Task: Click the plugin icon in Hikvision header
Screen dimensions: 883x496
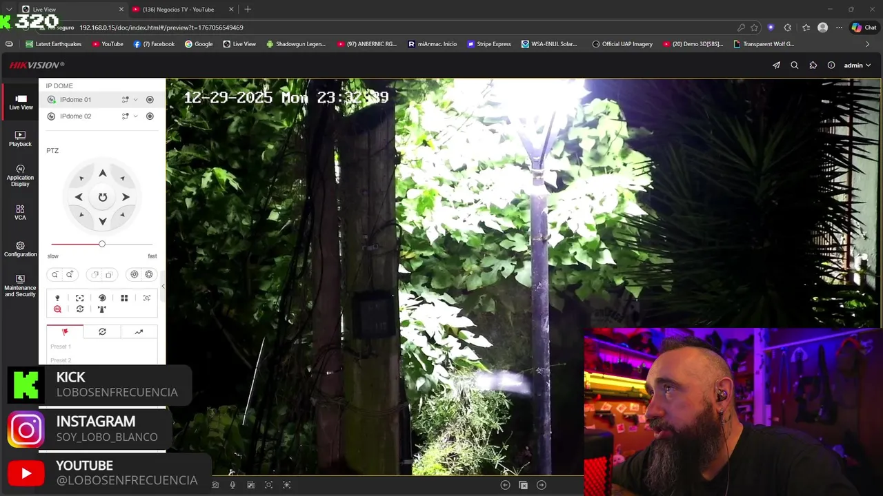Action: pyautogui.click(x=813, y=65)
